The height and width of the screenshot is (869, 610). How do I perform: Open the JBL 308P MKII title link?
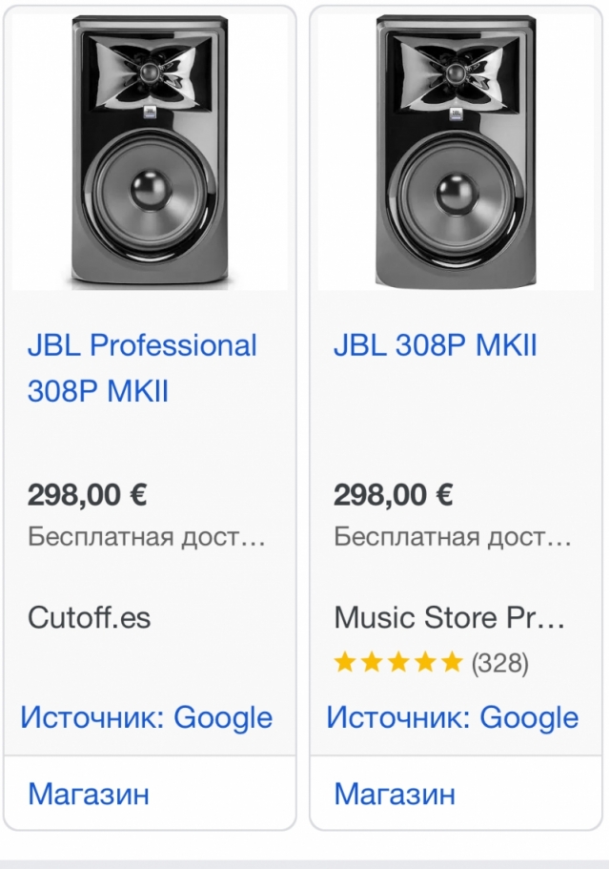tap(435, 344)
